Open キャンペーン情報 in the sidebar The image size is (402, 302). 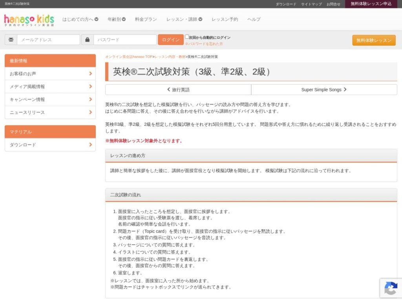(x=50, y=99)
